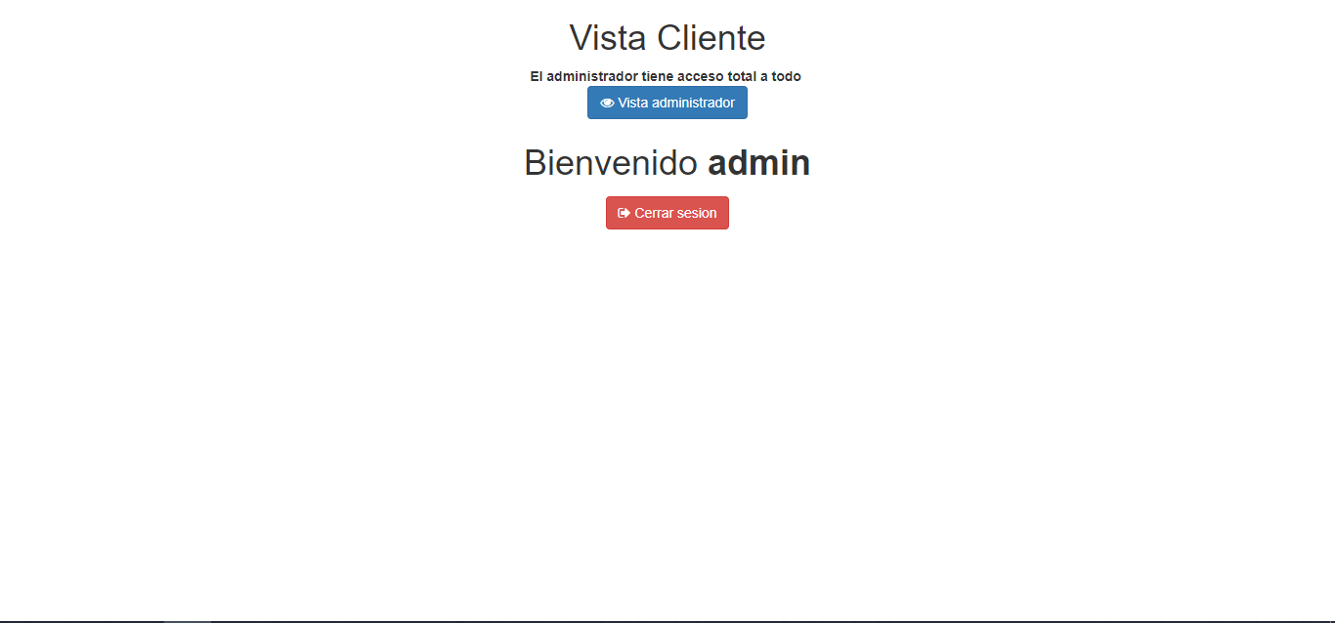Screen dimensions: 1335x623
Task: Open the Vista administrador view
Action: click(667, 103)
